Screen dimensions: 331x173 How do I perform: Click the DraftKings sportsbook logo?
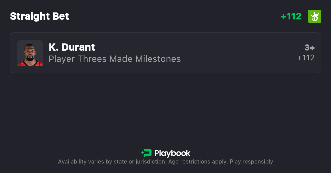315,16
